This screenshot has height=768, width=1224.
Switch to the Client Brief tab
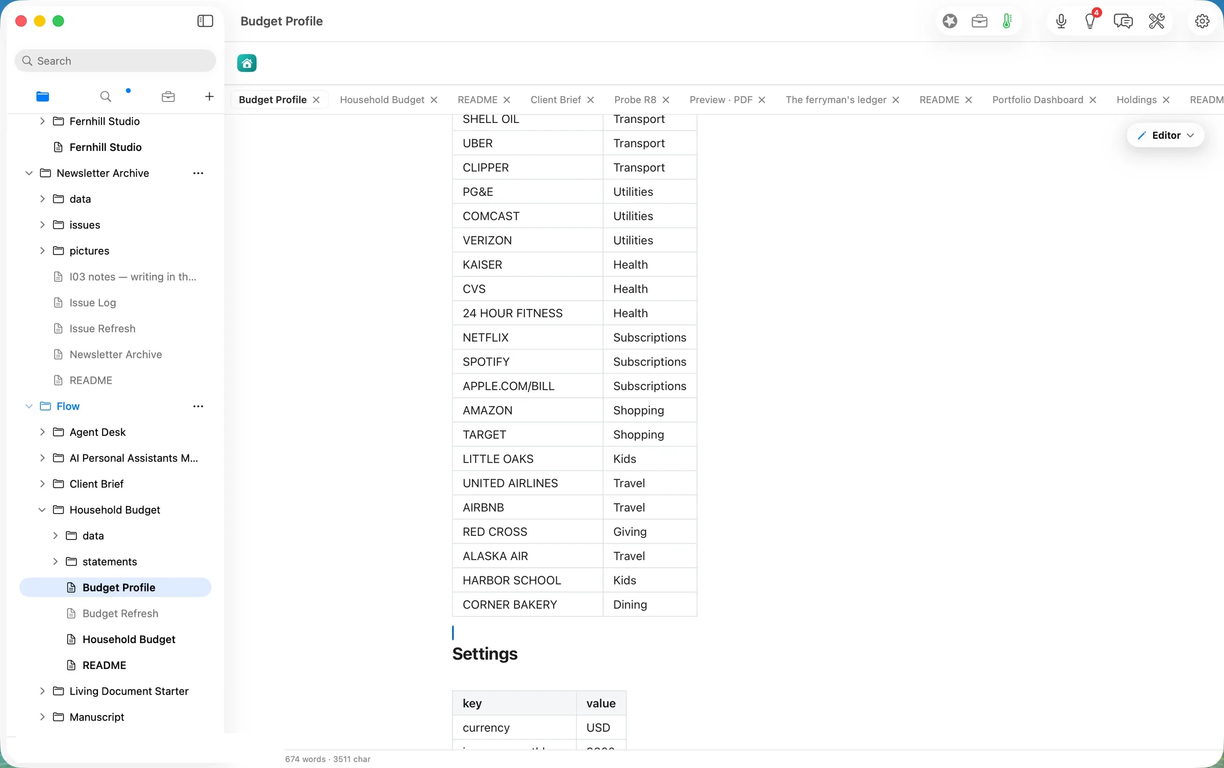click(555, 100)
